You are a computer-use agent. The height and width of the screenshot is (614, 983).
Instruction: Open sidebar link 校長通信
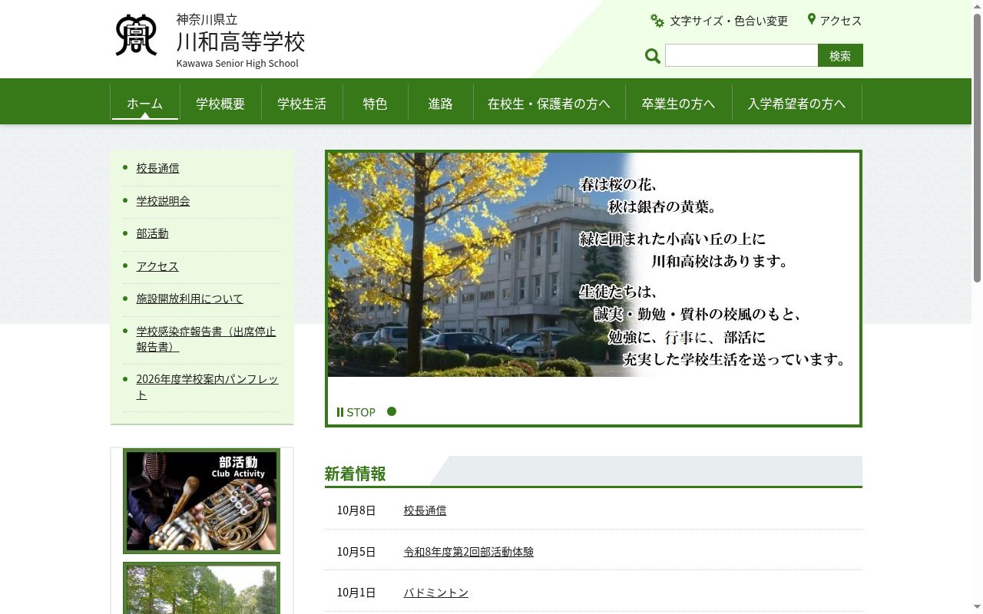click(157, 168)
